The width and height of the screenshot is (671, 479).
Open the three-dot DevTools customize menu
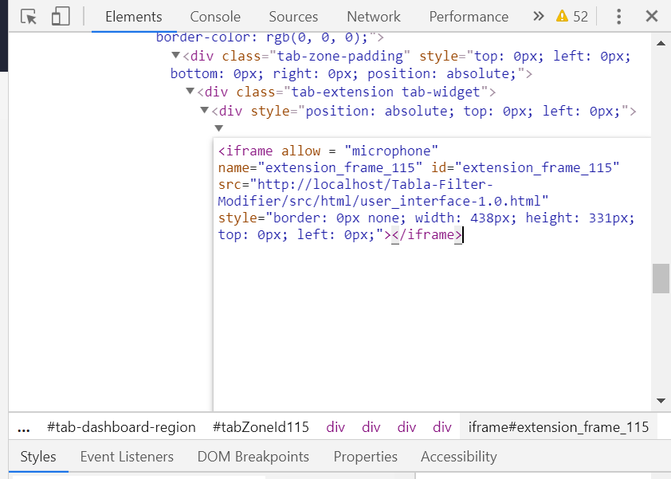[x=618, y=16]
